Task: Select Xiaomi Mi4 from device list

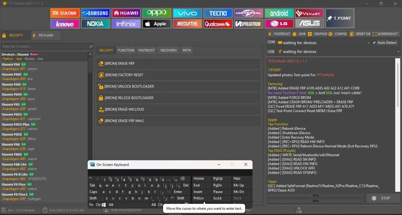Action: [x=44, y=67]
